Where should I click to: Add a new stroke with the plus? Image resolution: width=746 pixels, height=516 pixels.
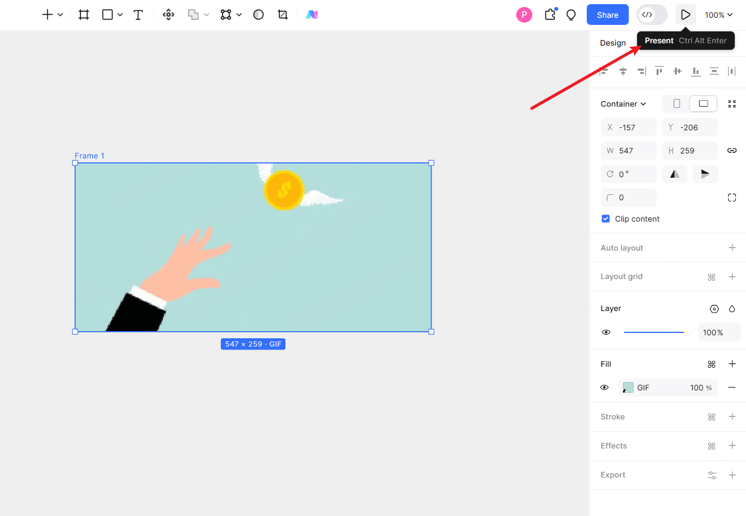tap(732, 416)
